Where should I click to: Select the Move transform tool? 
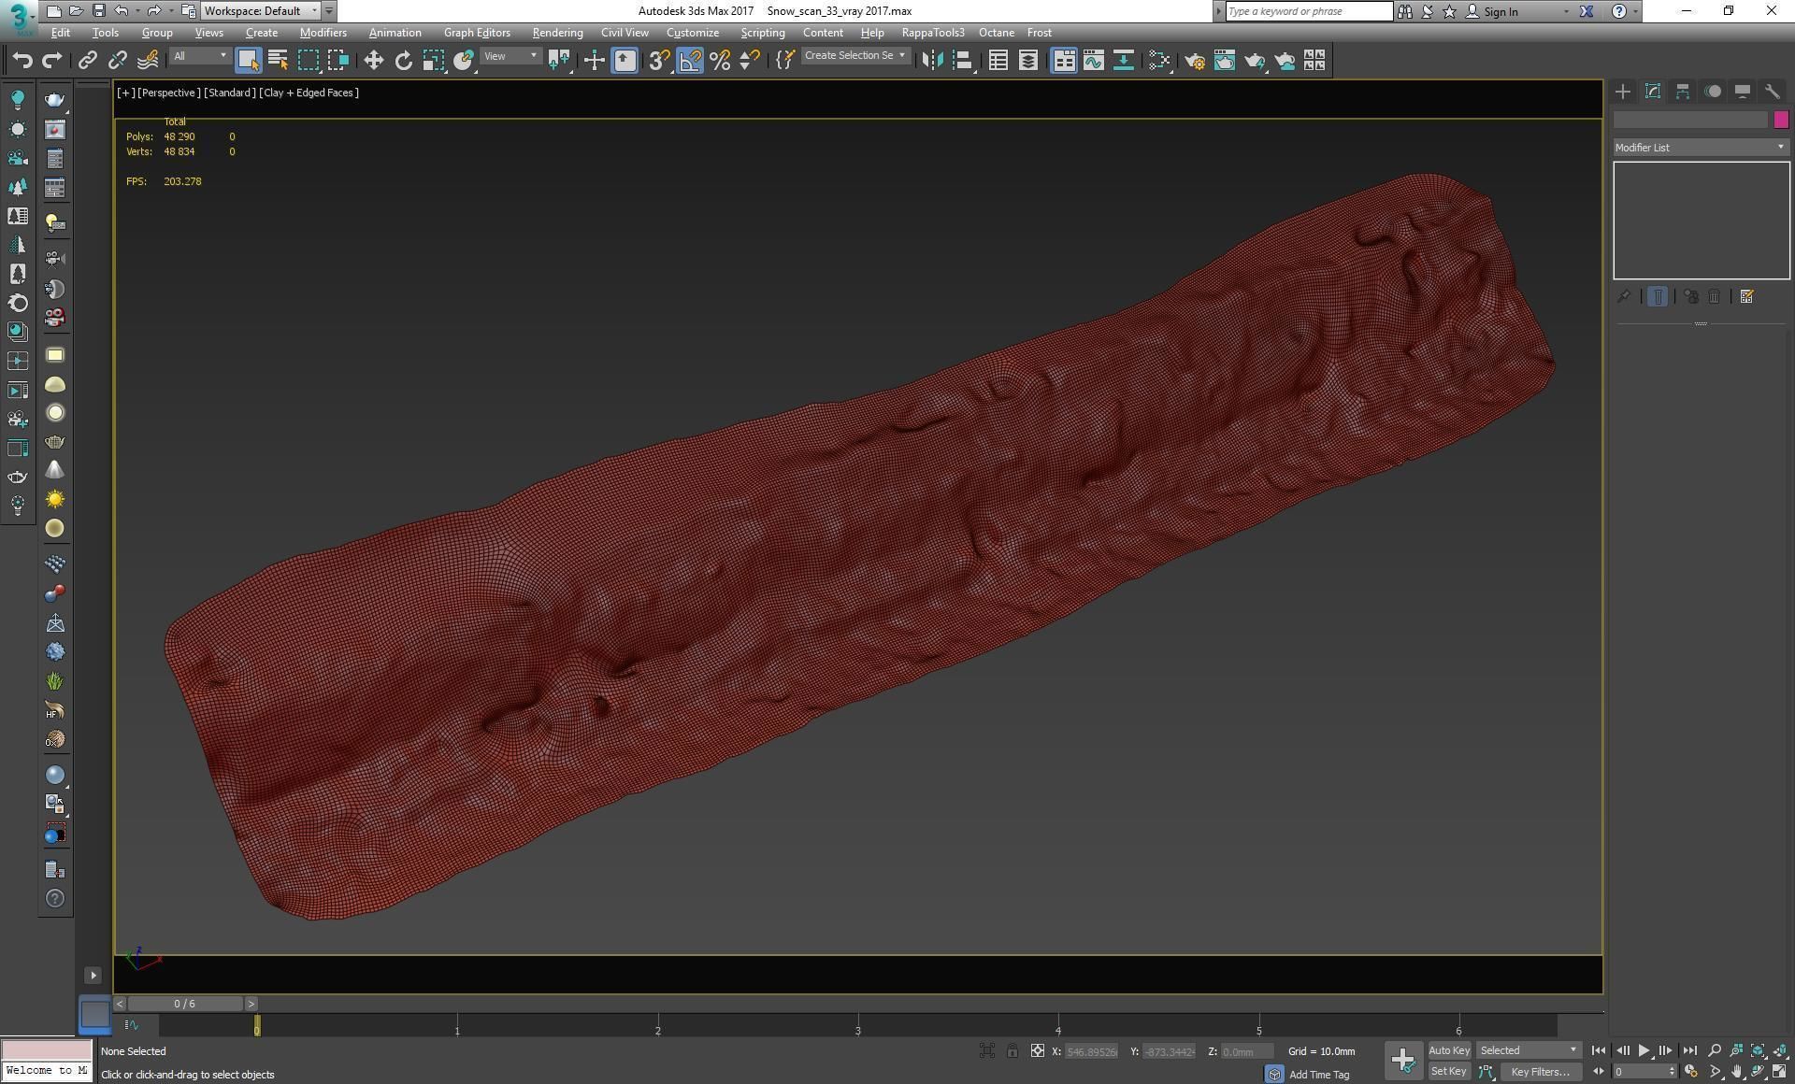click(x=373, y=61)
